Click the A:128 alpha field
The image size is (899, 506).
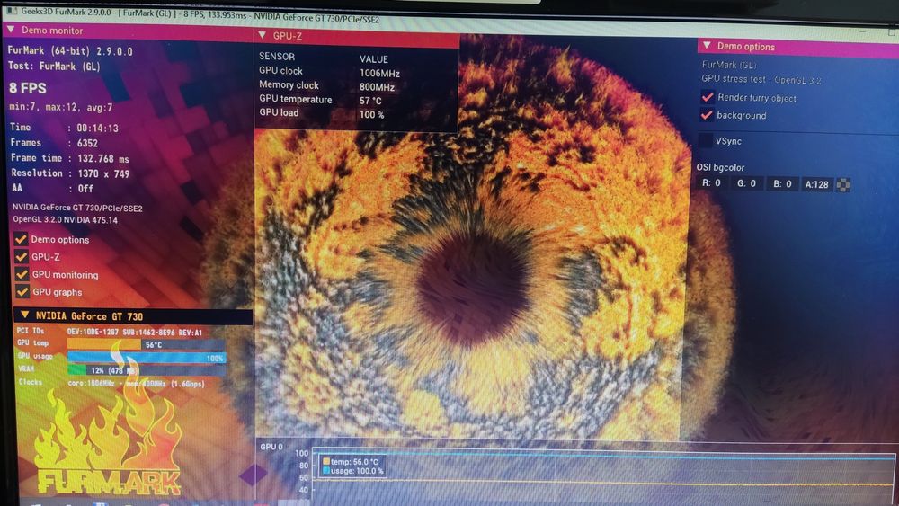click(817, 184)
